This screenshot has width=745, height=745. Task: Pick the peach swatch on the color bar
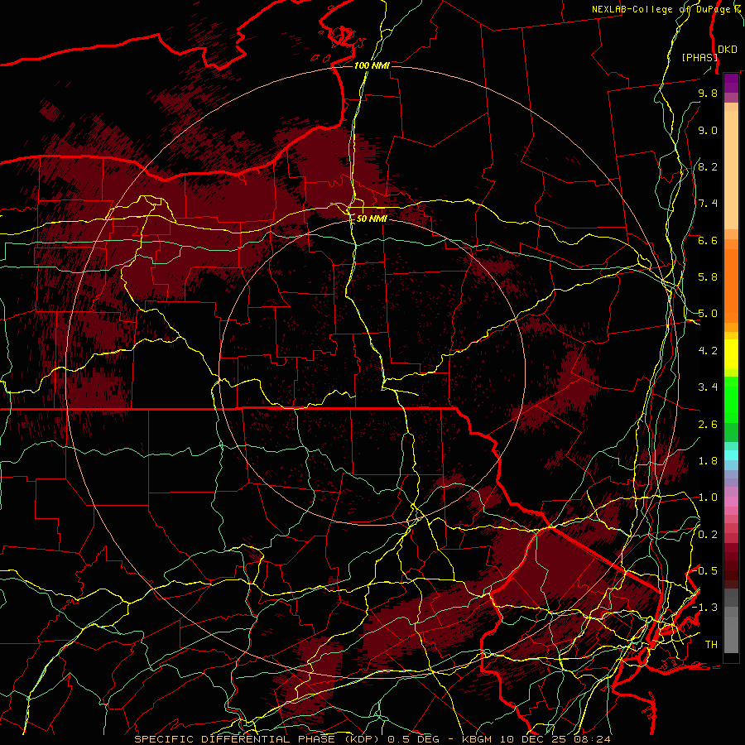731,171
